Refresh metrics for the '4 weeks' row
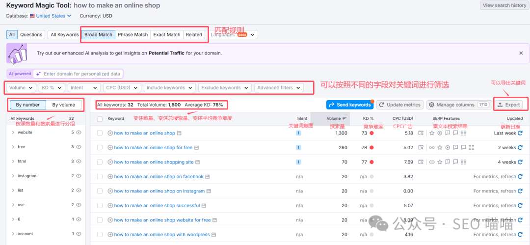This screenshot has width=530, height=245. pyautogui.click(x=520, y=162)
